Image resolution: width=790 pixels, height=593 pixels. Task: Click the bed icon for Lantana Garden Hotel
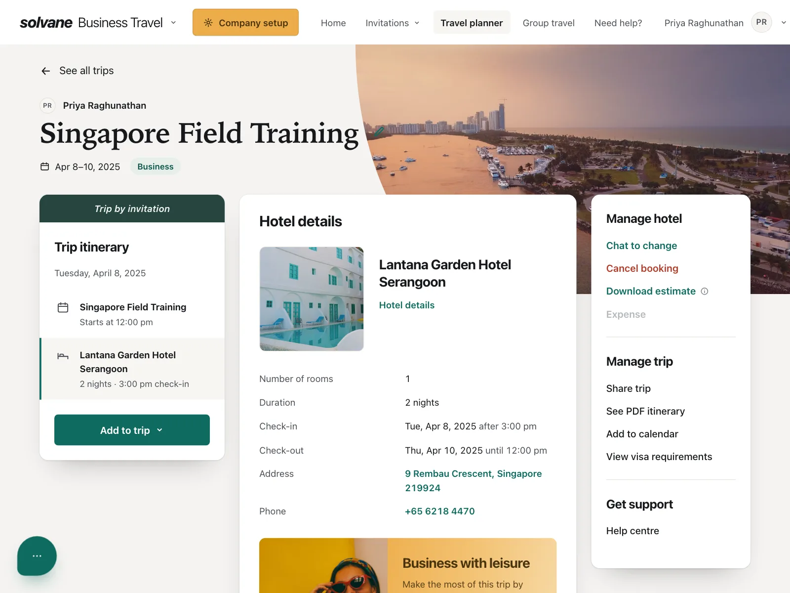point(63,356)
